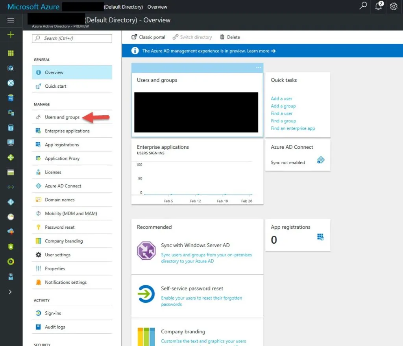Click the Classic portal button
Image resolution: width=403 pixels, height=346 pixels.
pyautogui.click(x=148, y=37)
